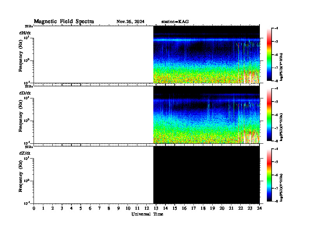309x239 pixels.
Task: Click hour tick label "22" on time axis
Action: point(241,209)
